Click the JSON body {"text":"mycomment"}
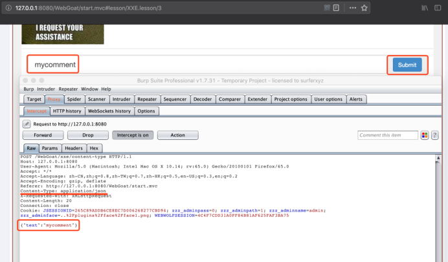The image size is (448, 262). (49, 225)
